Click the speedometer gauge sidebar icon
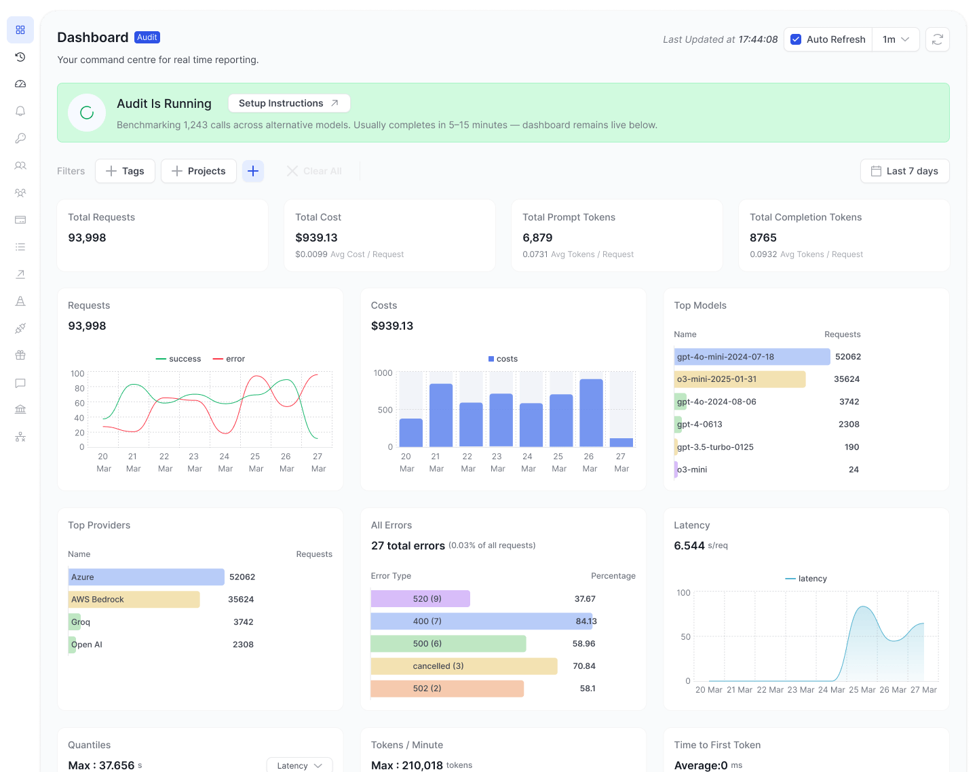 (x=20, y=84)
